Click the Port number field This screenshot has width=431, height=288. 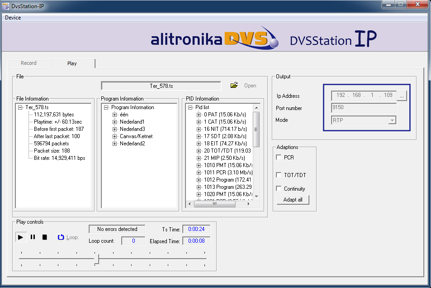pyautogui.click(x=364, y=108)
